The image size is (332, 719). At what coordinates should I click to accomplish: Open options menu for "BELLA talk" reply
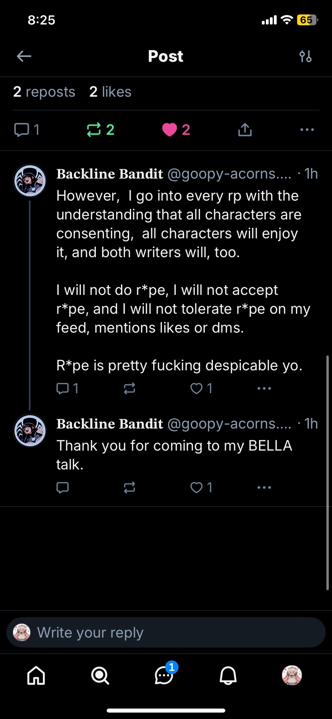pyautogui.click(x=264, y=487)
